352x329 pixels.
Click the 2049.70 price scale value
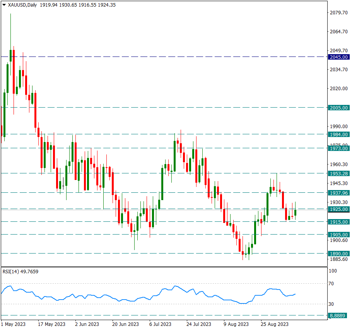tap(338, 51)
